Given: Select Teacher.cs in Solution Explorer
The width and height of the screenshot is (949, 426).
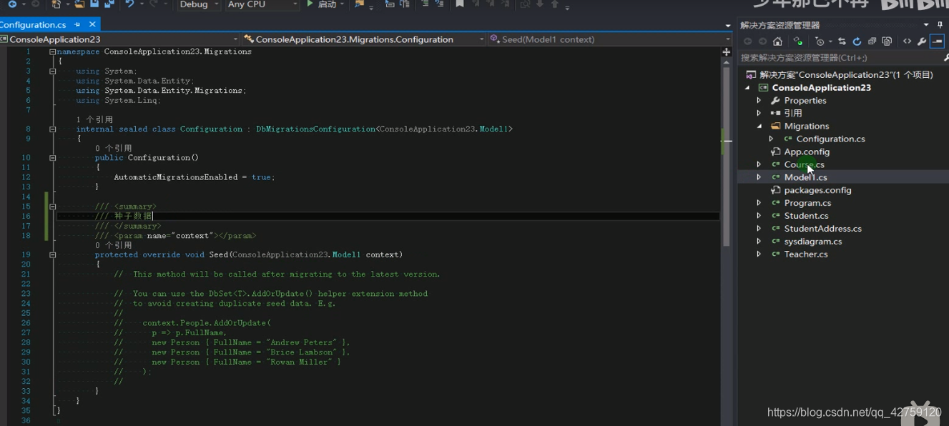Looking at the screenshot, I should 806,255.
